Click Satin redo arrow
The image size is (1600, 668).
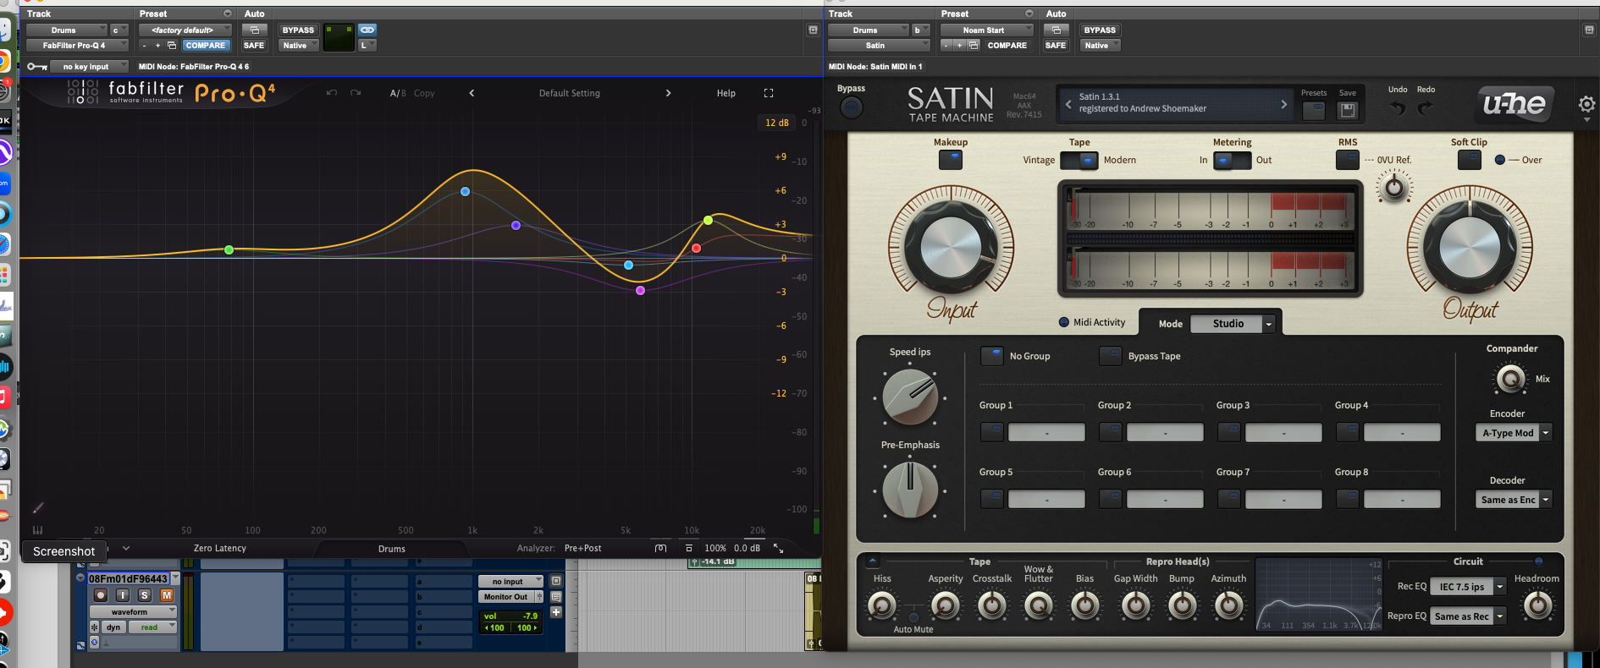(x=1426, y=108)
